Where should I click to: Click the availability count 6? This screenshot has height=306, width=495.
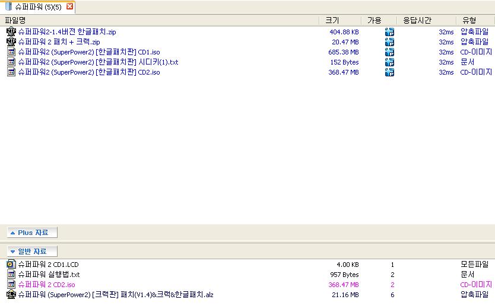coord(392,295)
